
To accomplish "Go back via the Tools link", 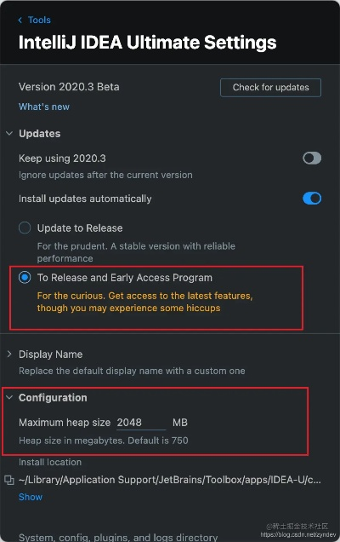I will [39, 20].
